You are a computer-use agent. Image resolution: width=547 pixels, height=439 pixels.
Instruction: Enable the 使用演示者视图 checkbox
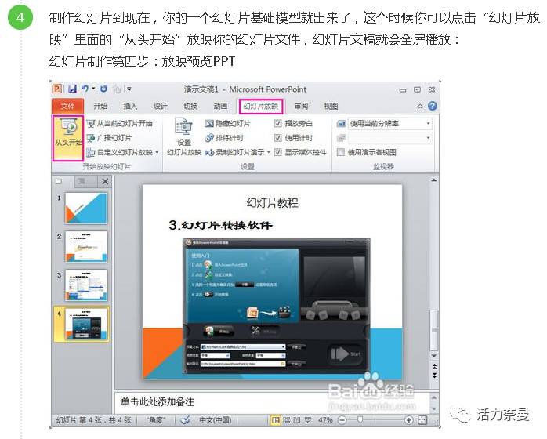pos(341,152)
